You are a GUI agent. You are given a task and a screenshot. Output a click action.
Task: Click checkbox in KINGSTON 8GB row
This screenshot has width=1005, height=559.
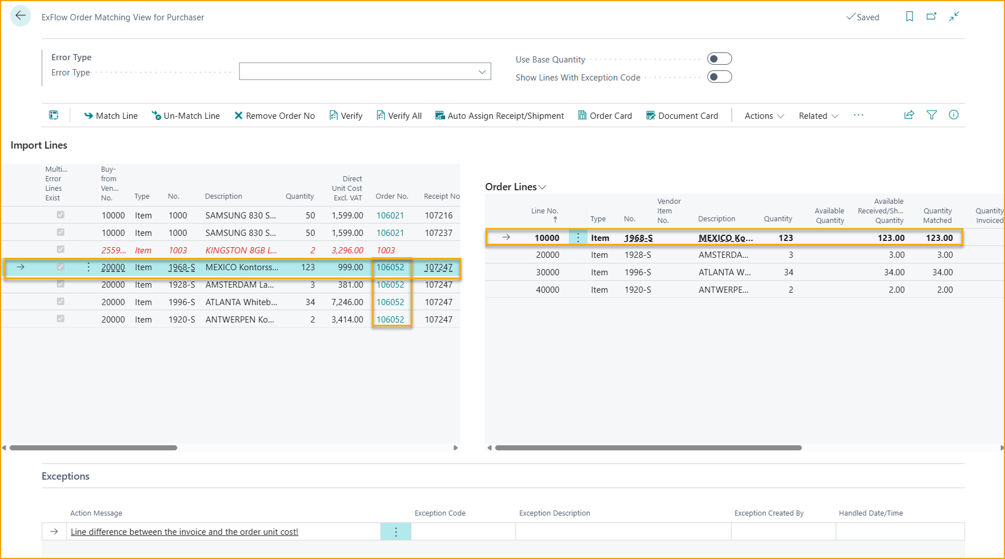coord(60,249)
